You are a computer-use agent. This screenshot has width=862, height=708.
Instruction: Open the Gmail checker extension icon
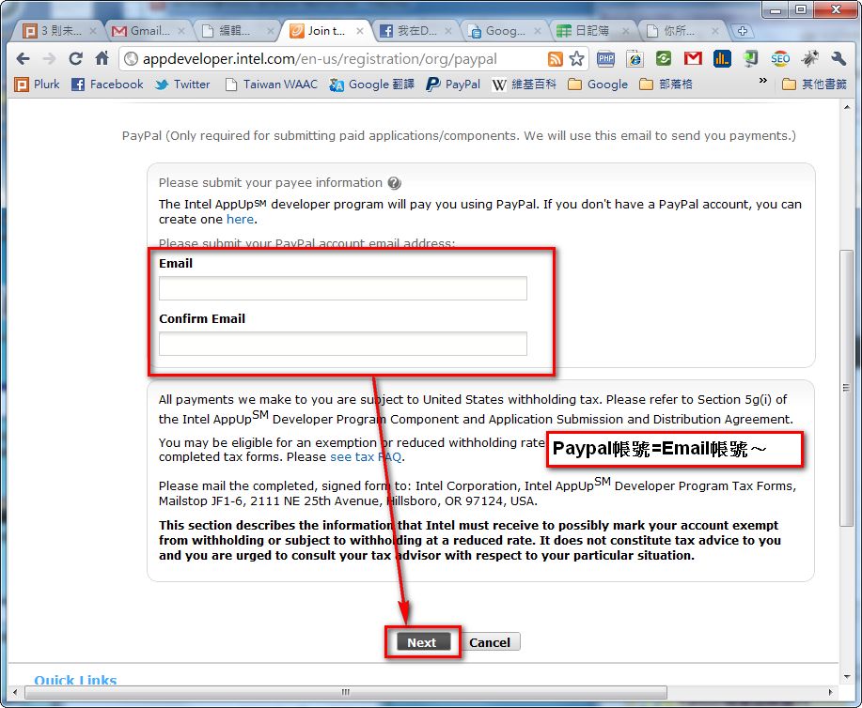(693, 58)
